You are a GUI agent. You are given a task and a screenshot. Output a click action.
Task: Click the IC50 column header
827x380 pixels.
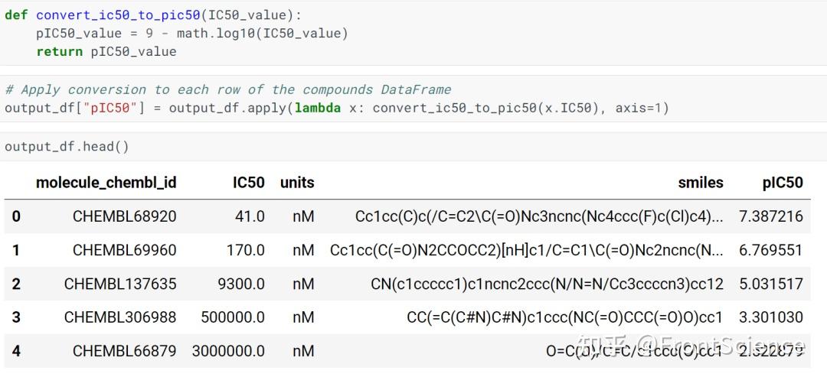[x=249, y=182]
